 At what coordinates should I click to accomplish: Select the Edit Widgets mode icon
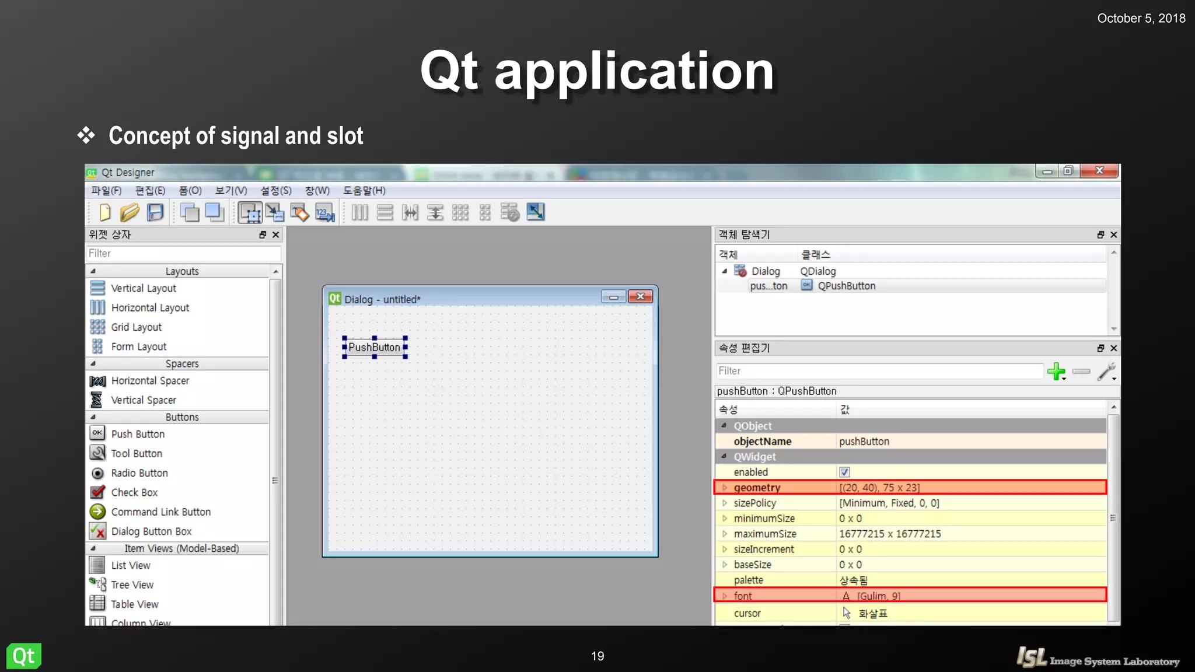pyautogui.click(x=250, y=212)
